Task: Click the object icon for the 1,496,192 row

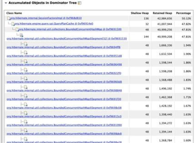Action: tap(26, 87)
